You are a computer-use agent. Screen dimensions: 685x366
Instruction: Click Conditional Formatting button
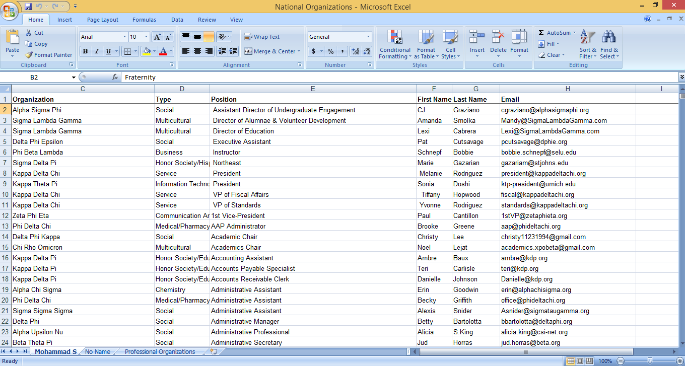coord(395,44)
